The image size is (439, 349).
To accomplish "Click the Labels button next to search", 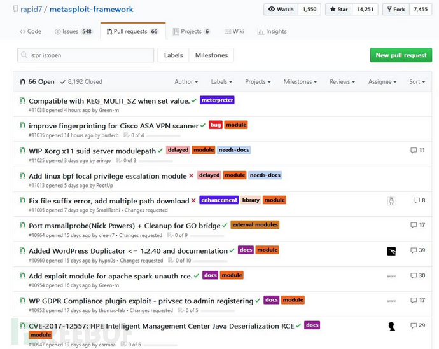I will click(173, 55).
